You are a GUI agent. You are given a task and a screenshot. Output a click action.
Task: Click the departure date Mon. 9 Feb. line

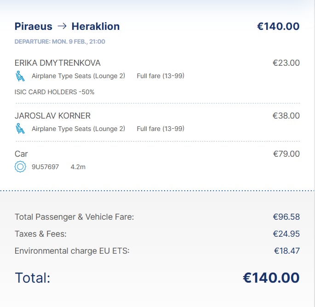click(60, 41)
